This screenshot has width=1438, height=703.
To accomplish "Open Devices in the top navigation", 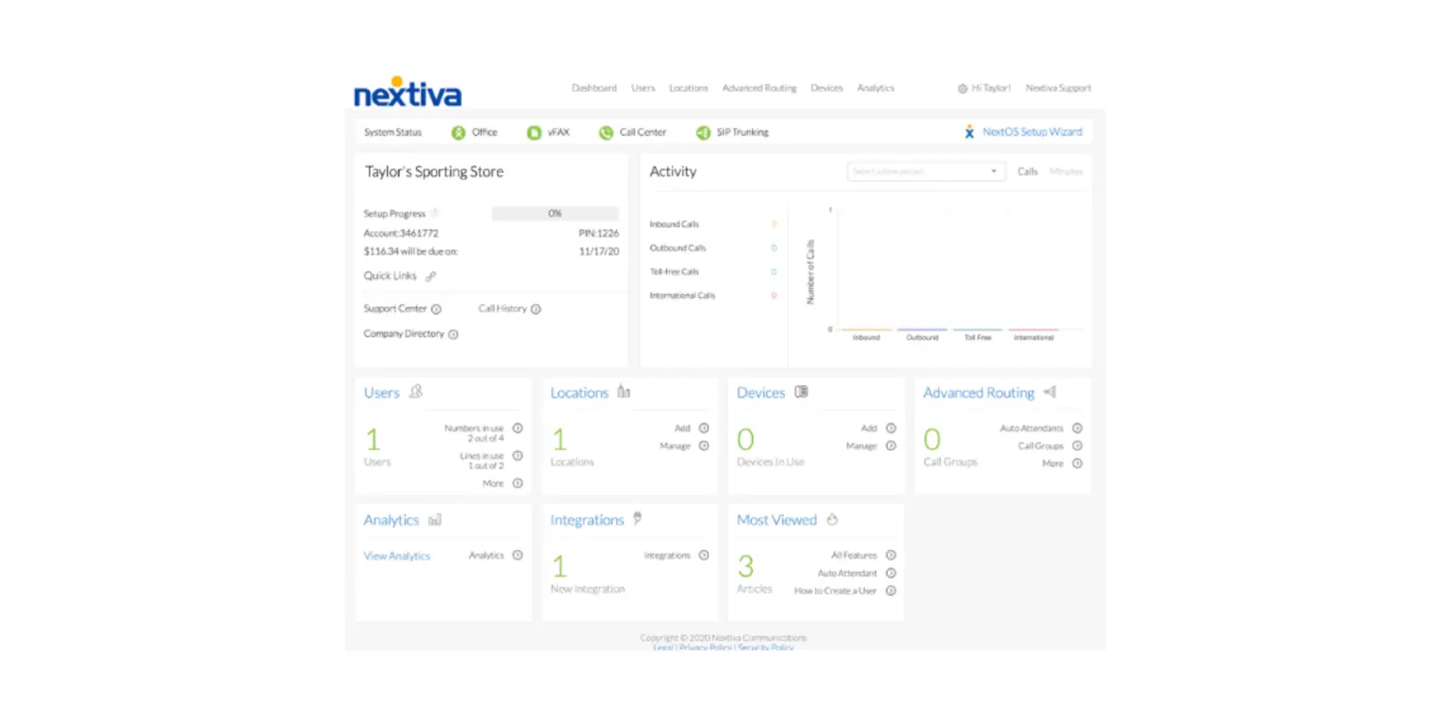I will pyautogui.click(x=826, y=88).
